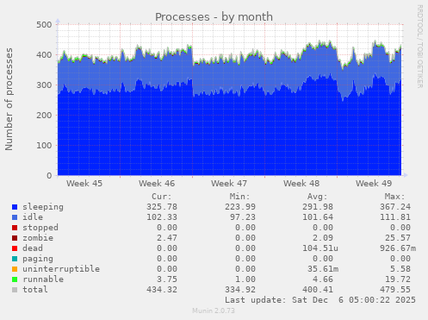Click total average value 400.41

[318, 290]
